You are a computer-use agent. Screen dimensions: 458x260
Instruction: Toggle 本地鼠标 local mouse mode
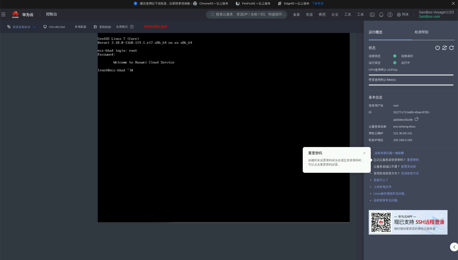pyautogui.click(x=80, y=27)
